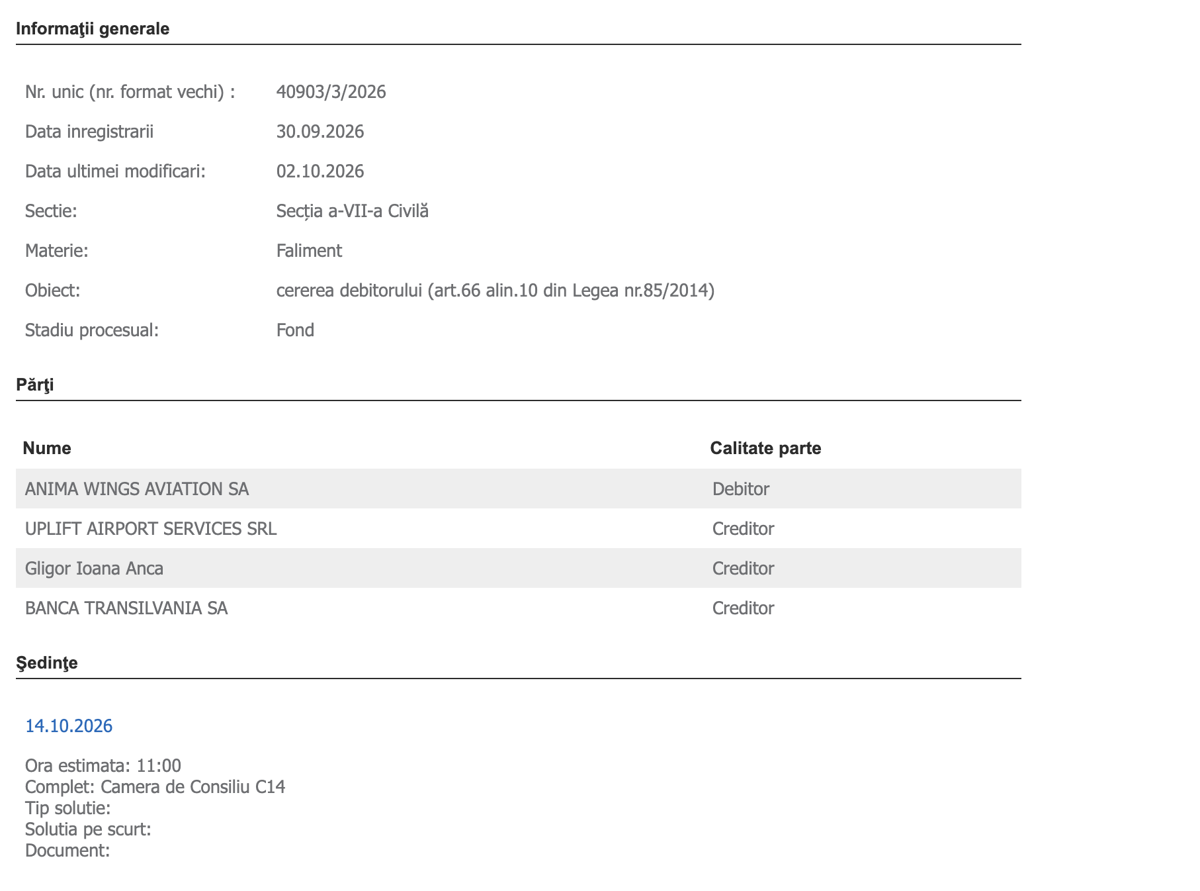Viewport: 1200px width, 891px height.
Task: Select the BANCA TRANSILVANIA SA row
Action: (519, 608)
